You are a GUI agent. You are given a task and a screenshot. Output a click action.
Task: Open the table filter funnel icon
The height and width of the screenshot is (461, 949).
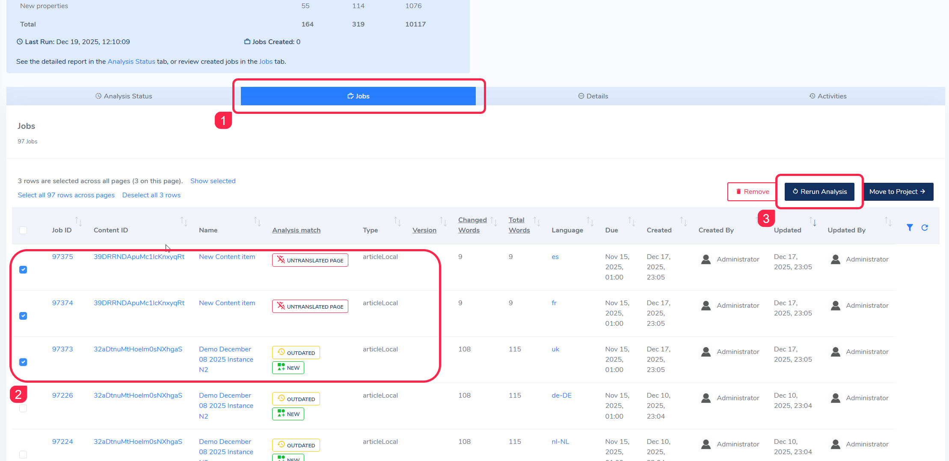pos(910,228)
